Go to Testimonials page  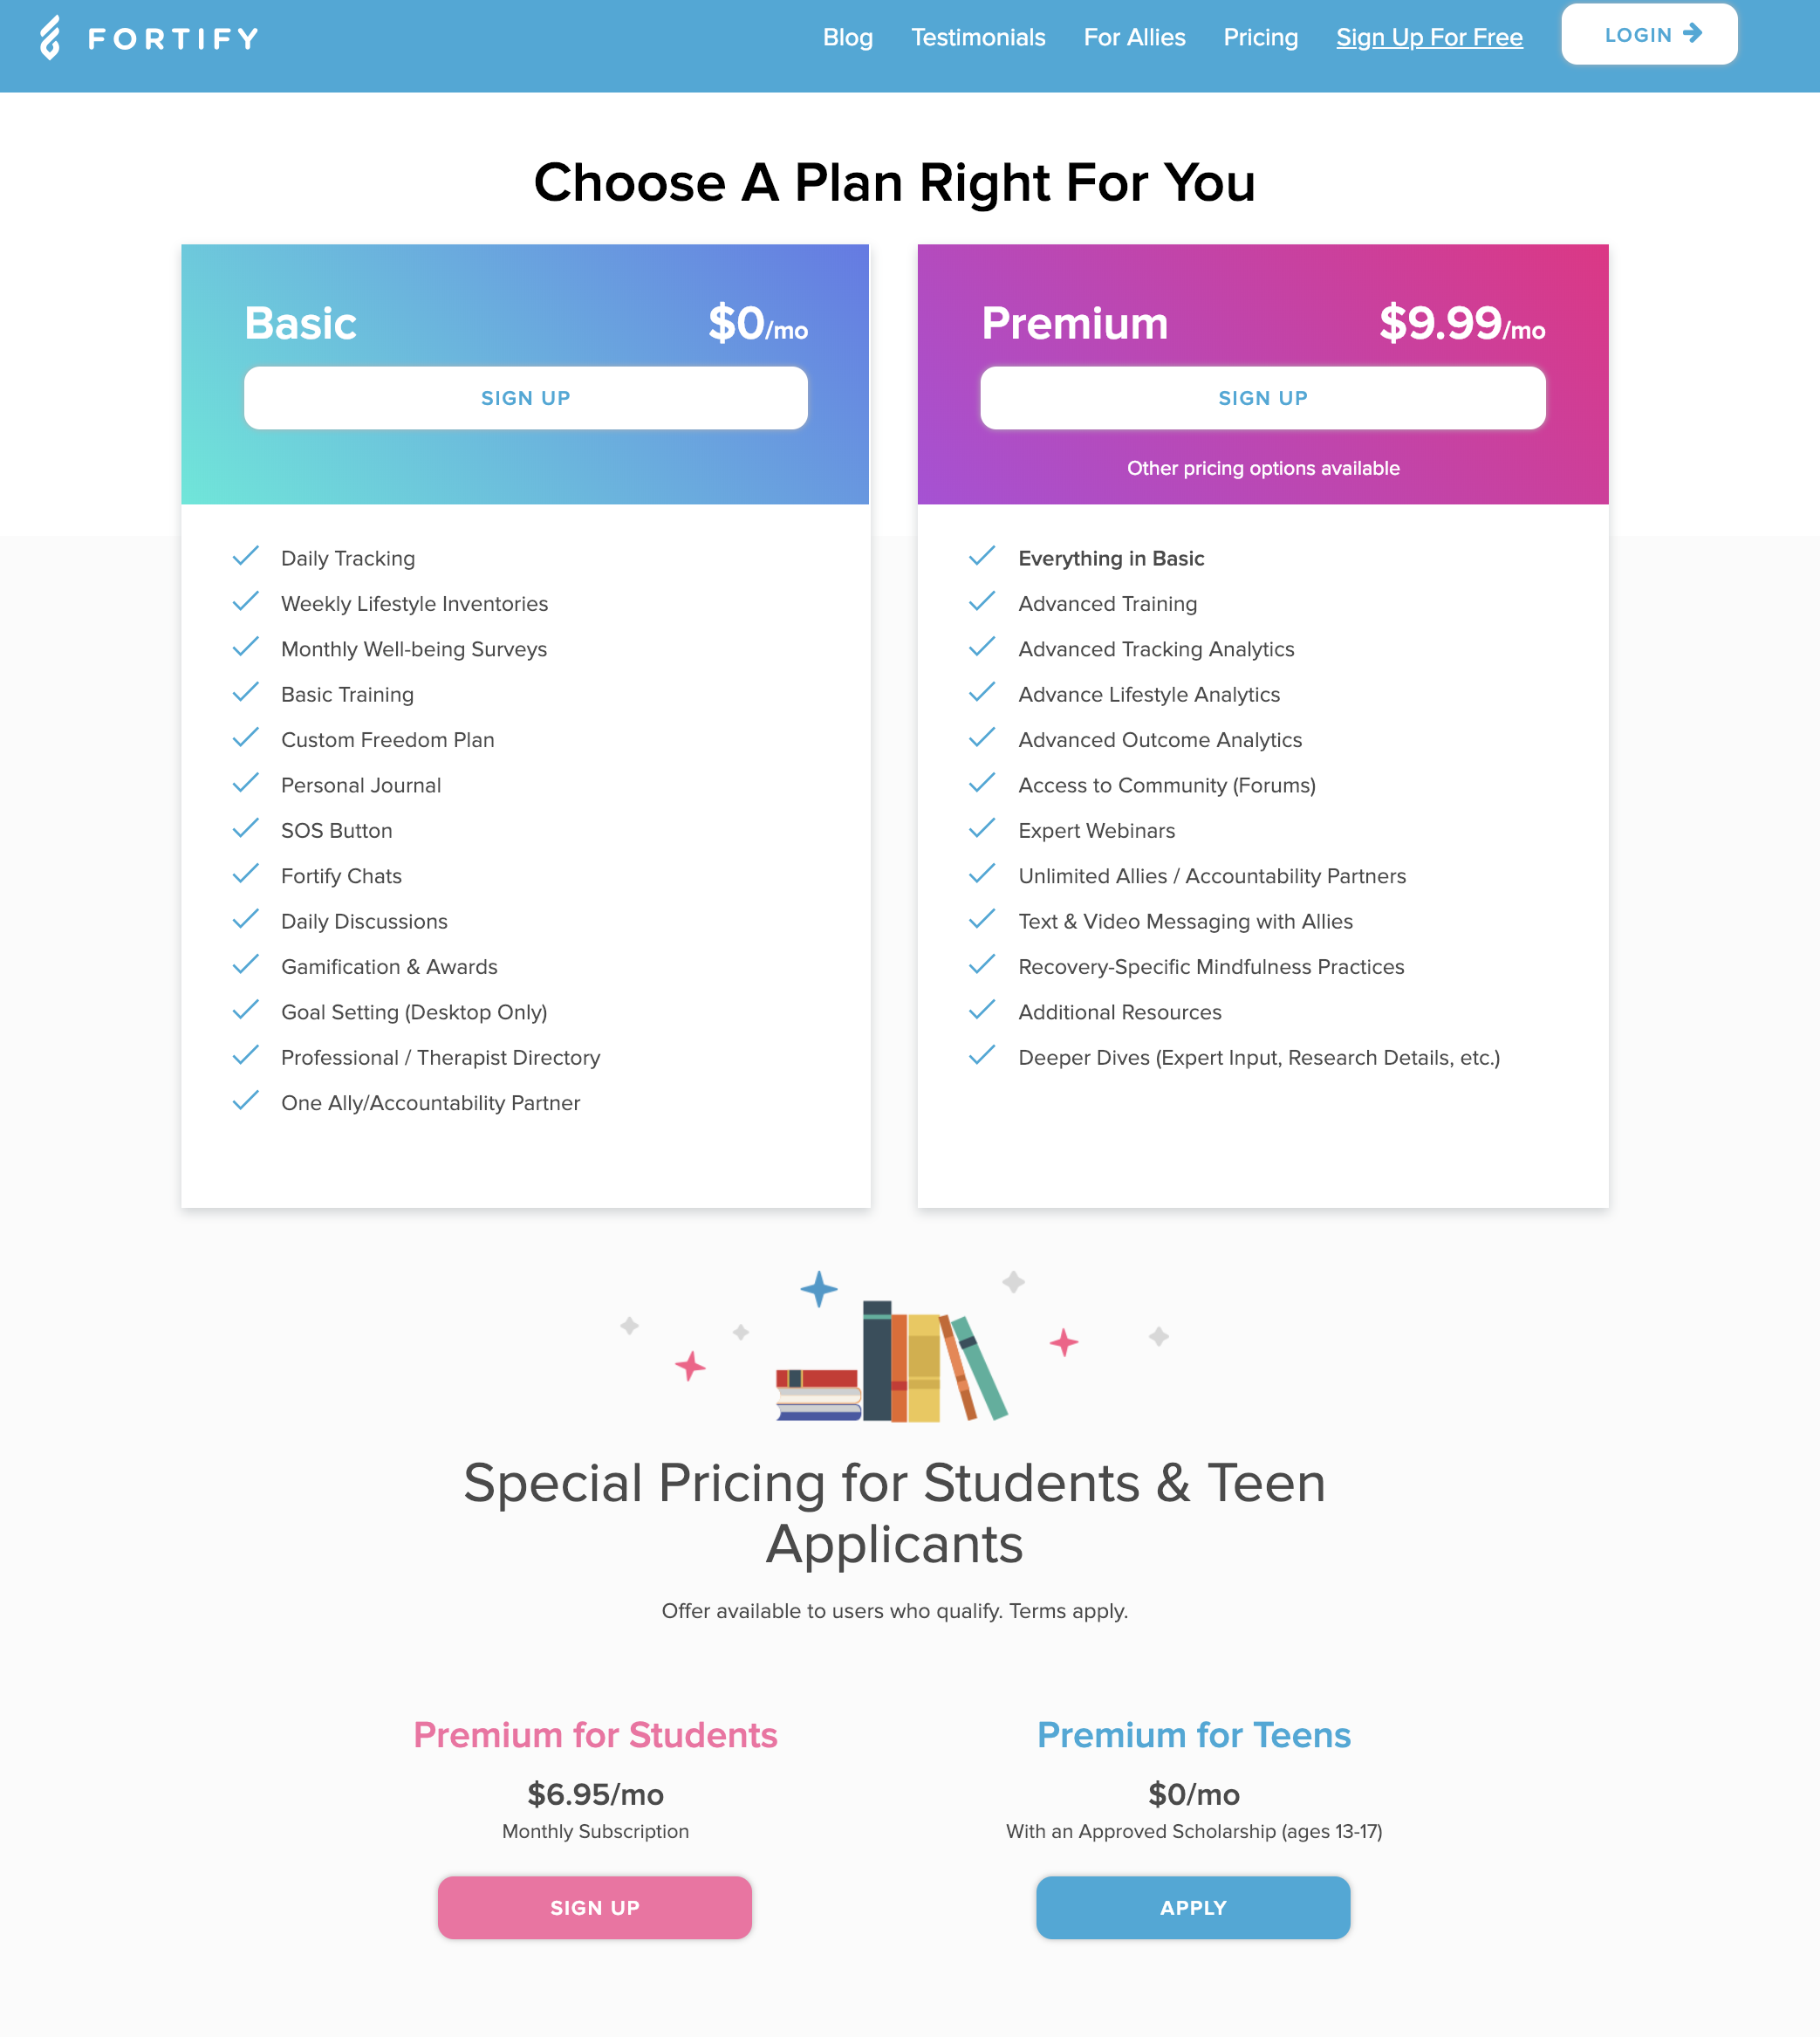[x=978, y=37]
